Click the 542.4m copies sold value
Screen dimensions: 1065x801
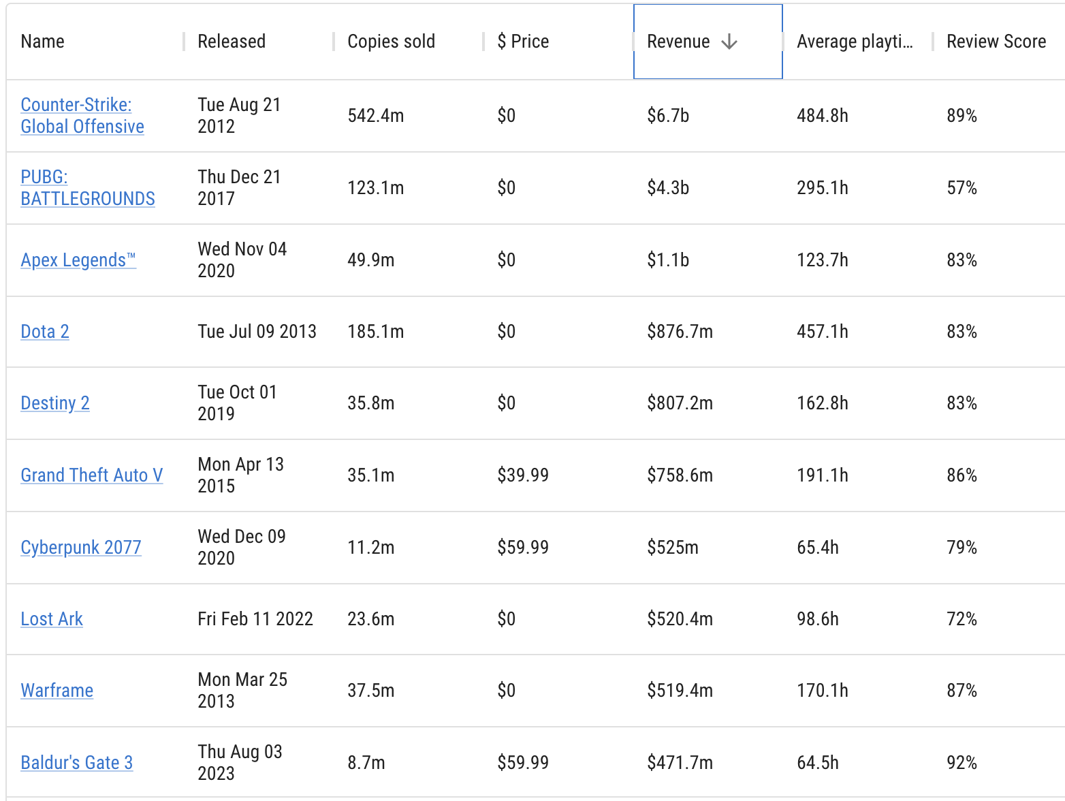(x=376, y=116)
